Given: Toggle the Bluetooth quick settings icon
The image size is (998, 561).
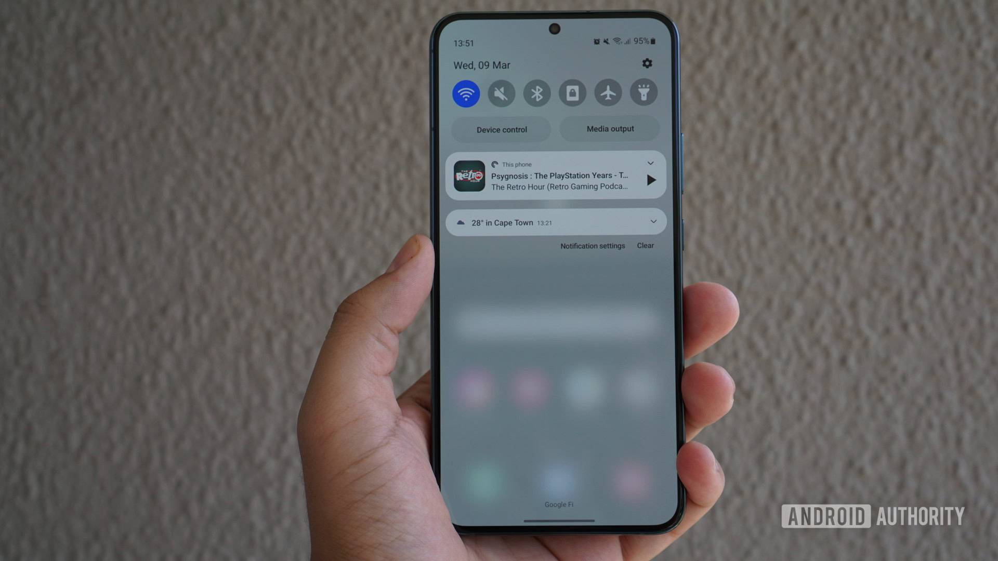Looking at the screenshot, I should (x=536, y=93).
